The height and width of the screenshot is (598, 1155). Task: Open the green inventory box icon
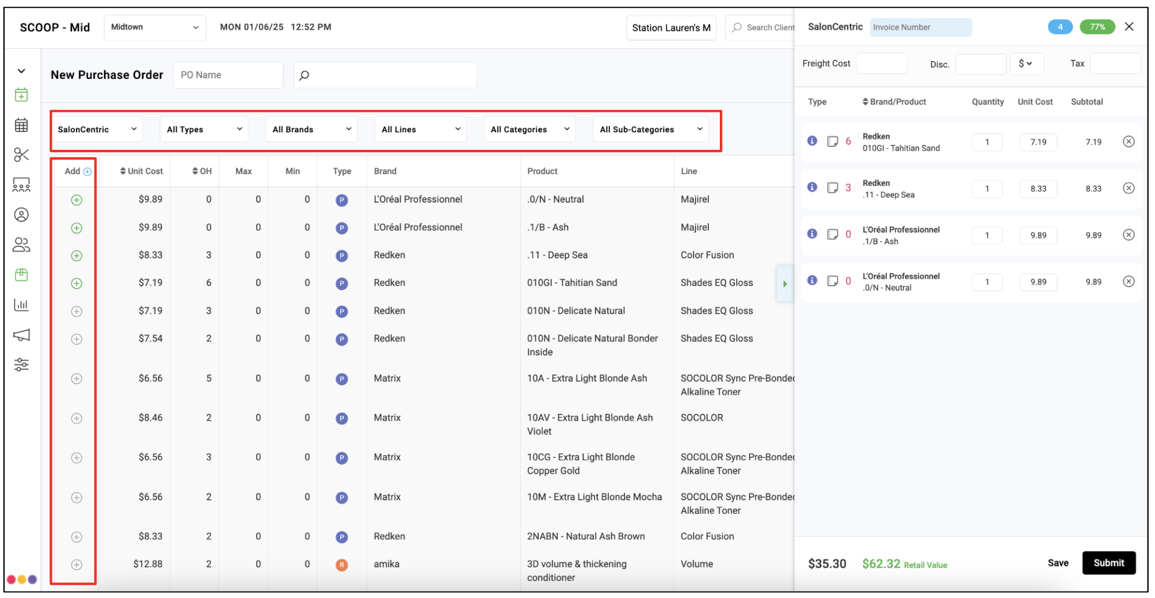(x=21, y=275)
